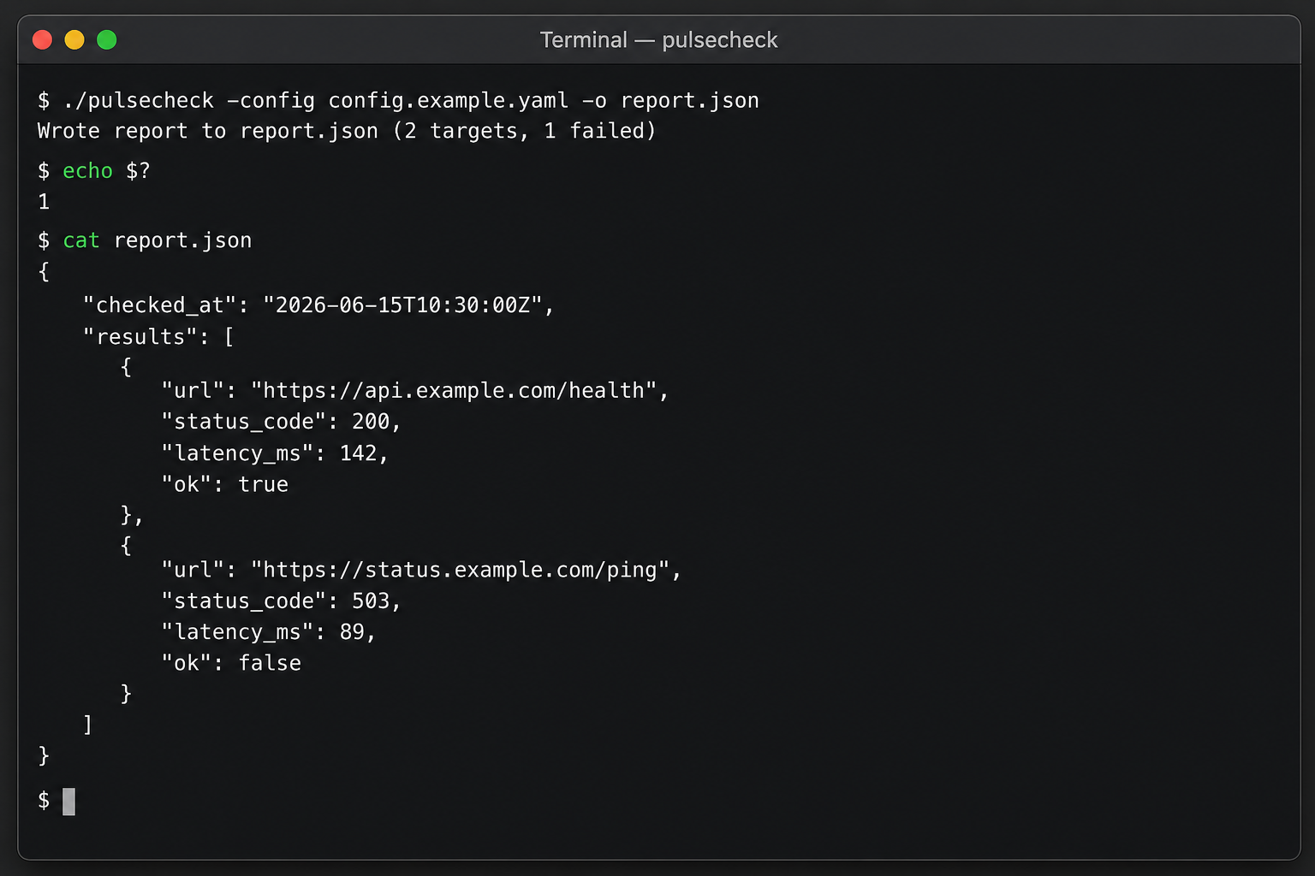Click the exit code "1" output line
This screenshot has height=876, width=1315.
pyautogui.click(x=44, y=202)
